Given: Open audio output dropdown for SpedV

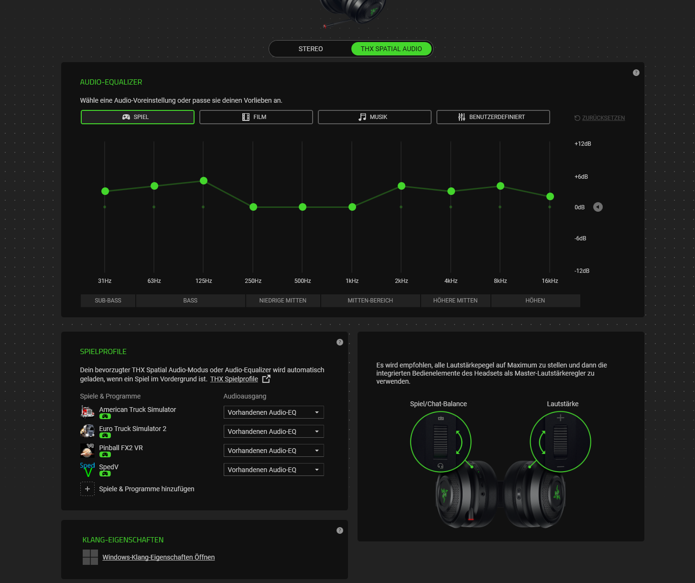Looking at the screenshot, I should pos(274,470).
